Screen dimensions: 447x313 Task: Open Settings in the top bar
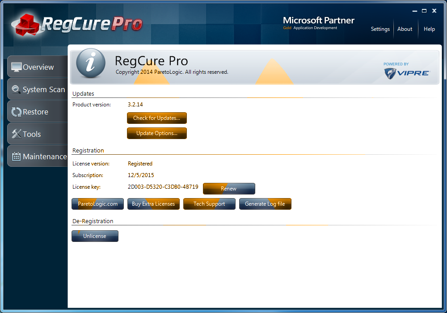(380, 29)
